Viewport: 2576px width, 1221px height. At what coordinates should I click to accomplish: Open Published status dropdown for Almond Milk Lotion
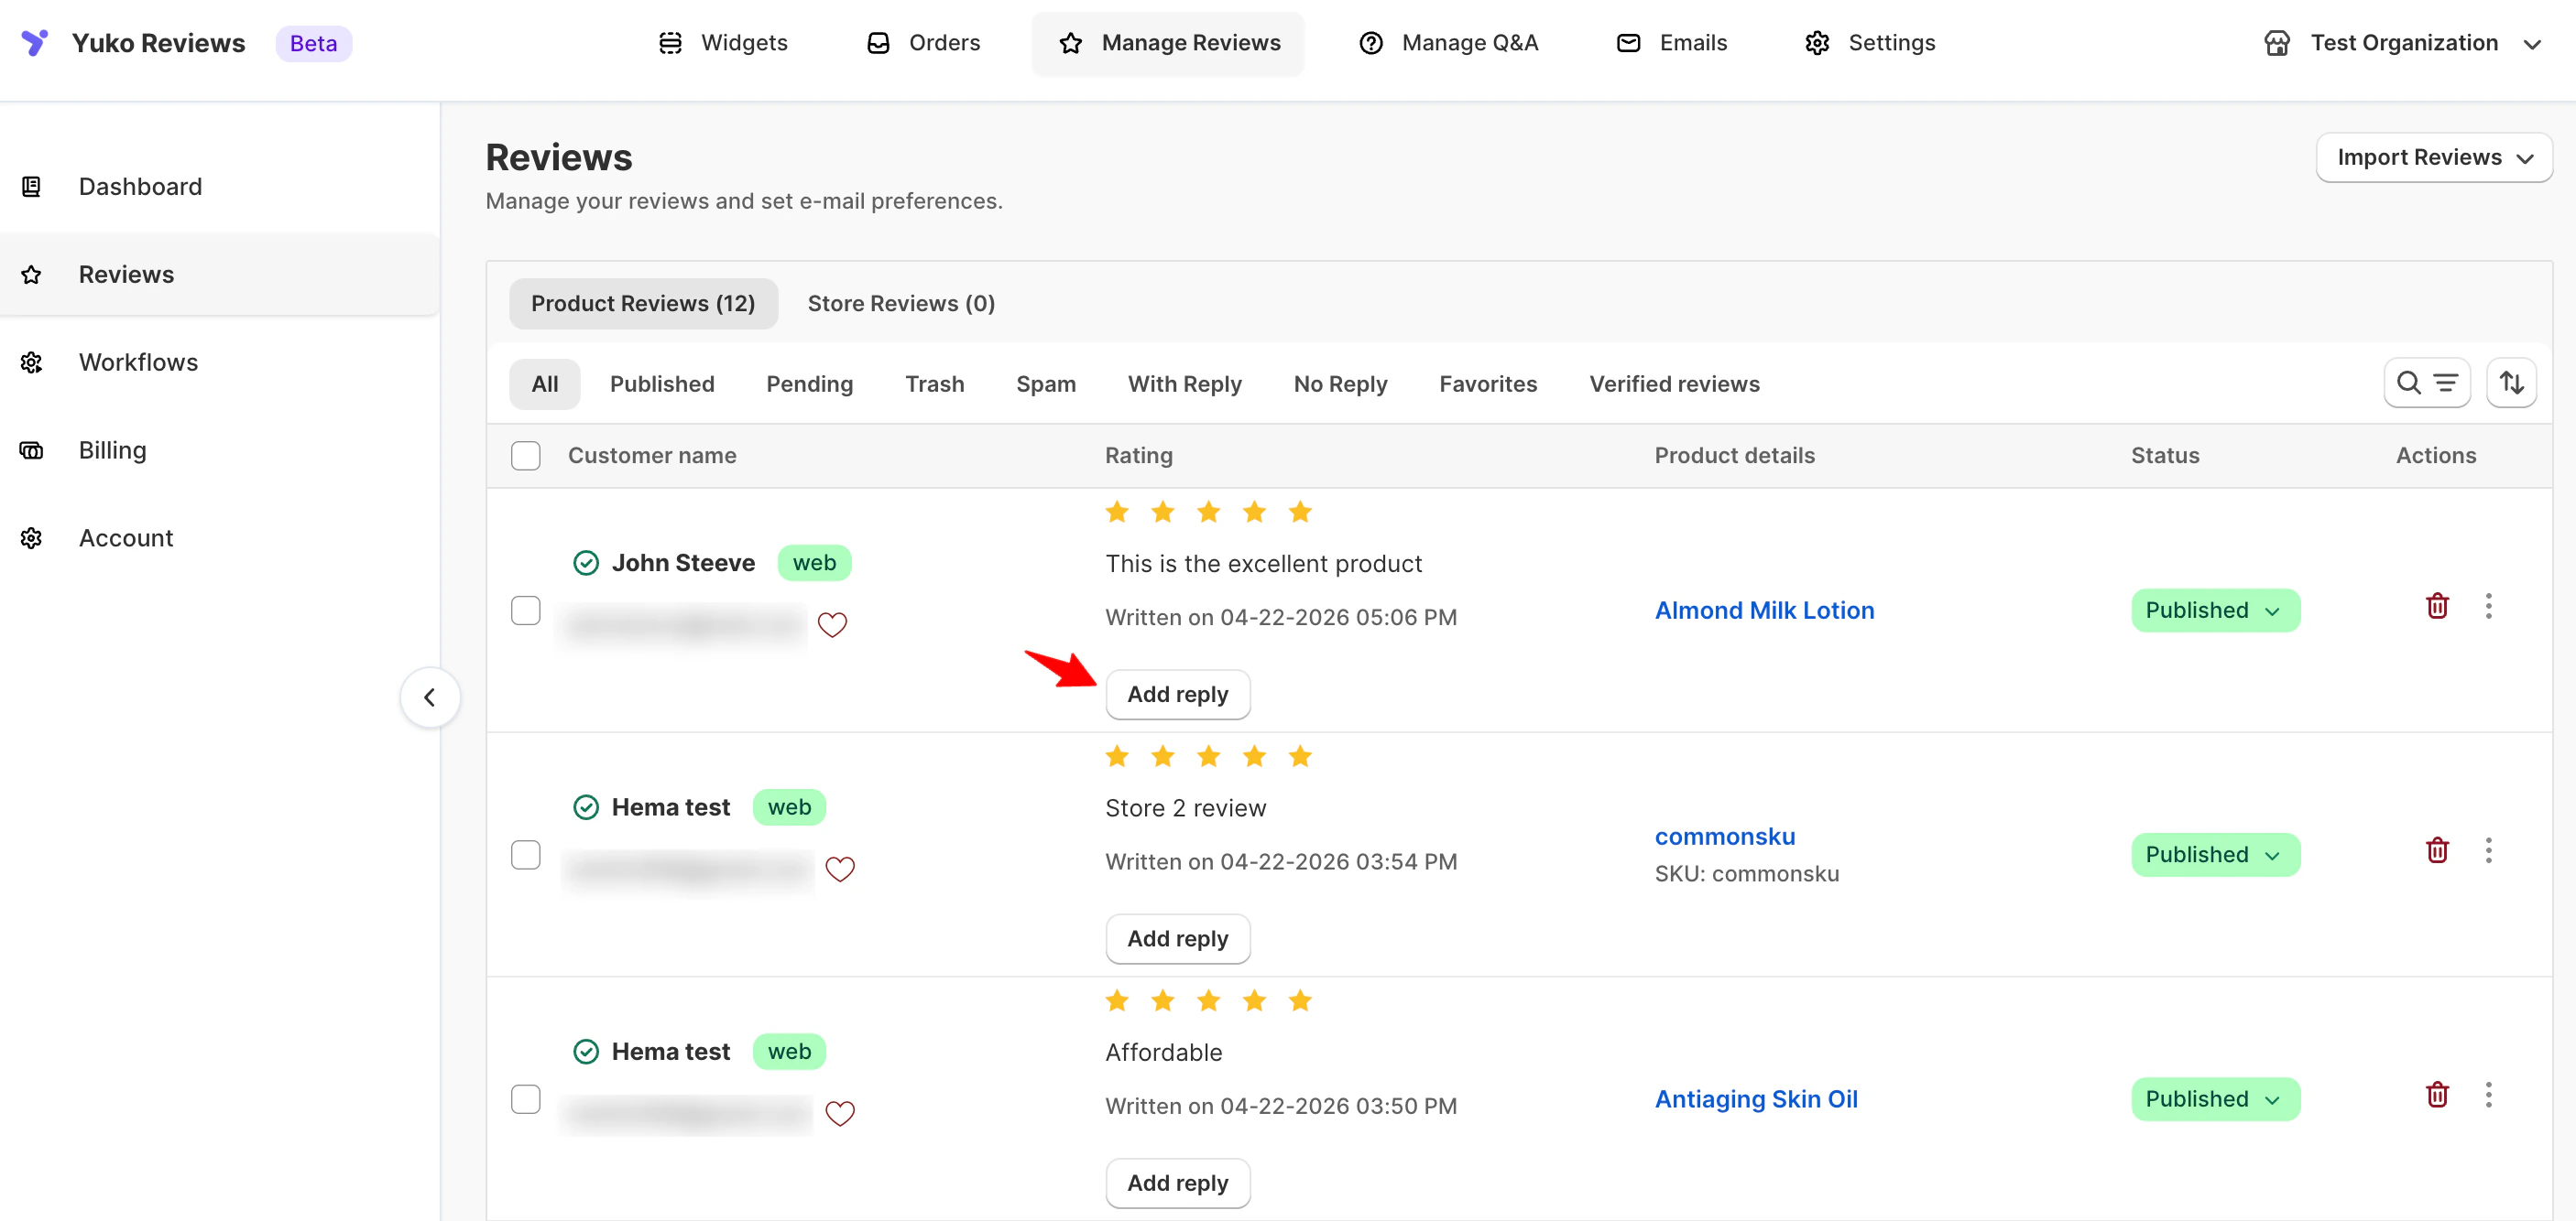pos(2215,610)
